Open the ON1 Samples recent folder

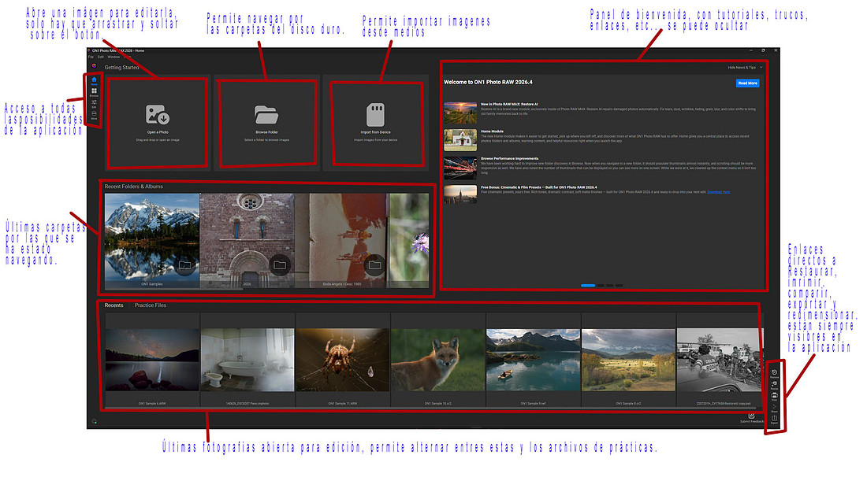(x=152, y=240)
